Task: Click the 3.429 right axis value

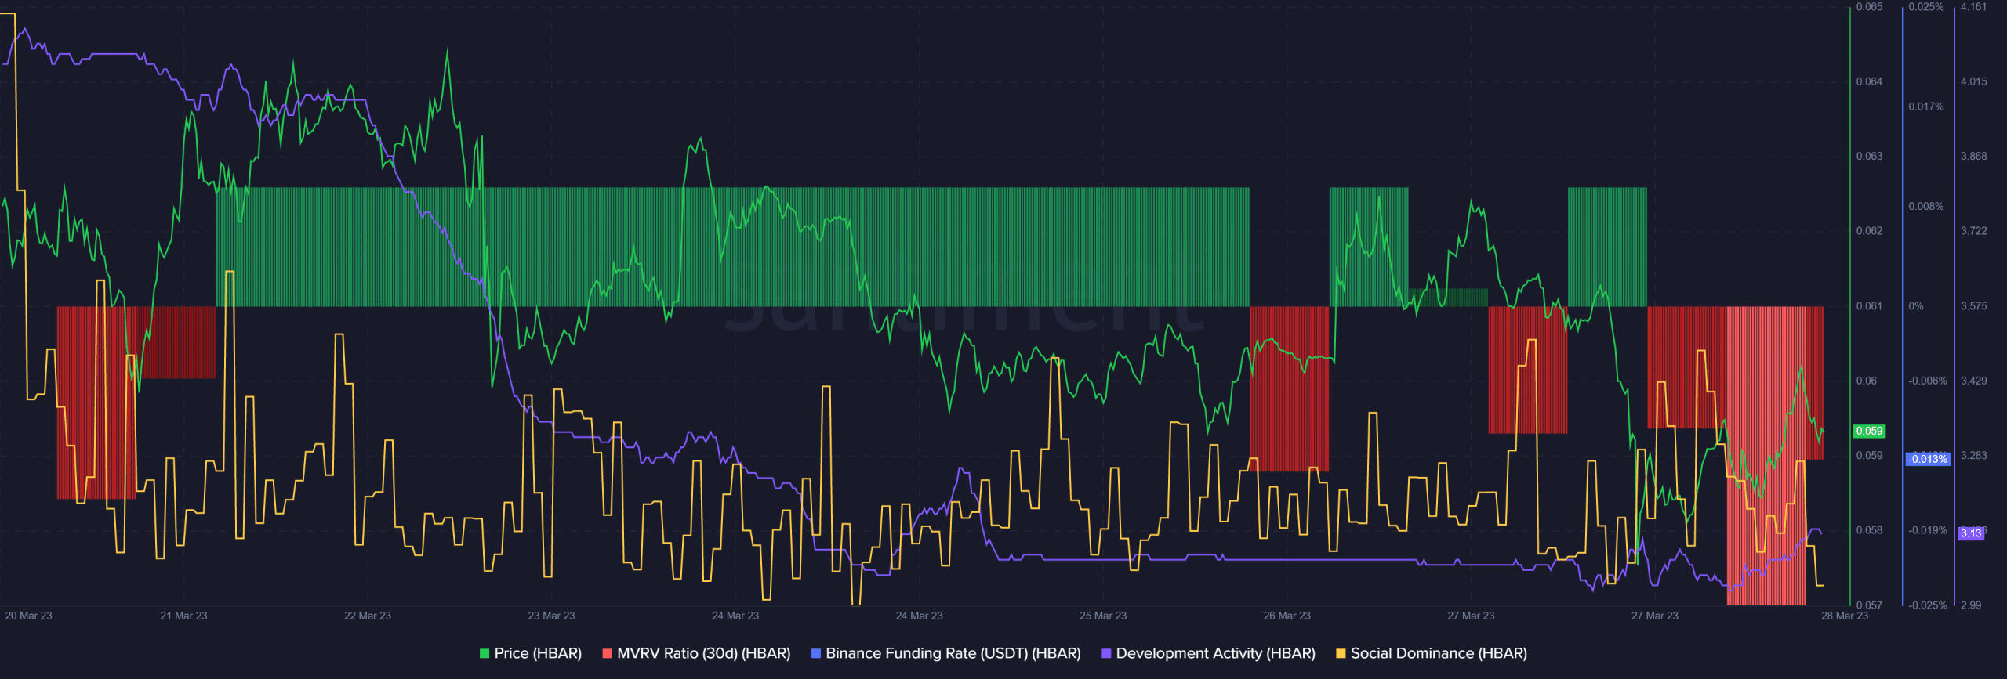Action: click(x=1974, y=381)
